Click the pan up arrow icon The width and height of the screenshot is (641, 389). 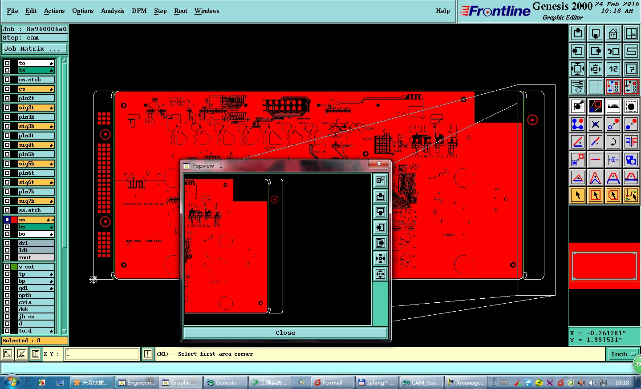click(578, 33)
